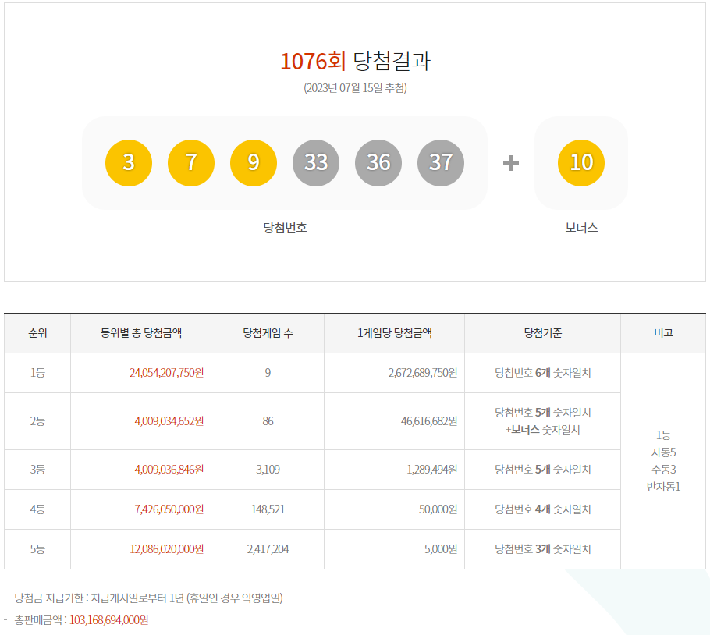Click total sales amount 103,168,694,000원
Screen dimensions: 710x635
pos(109,620)
